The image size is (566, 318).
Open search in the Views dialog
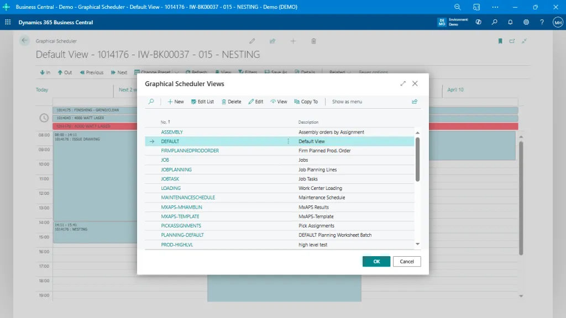(x=151, y=102)
